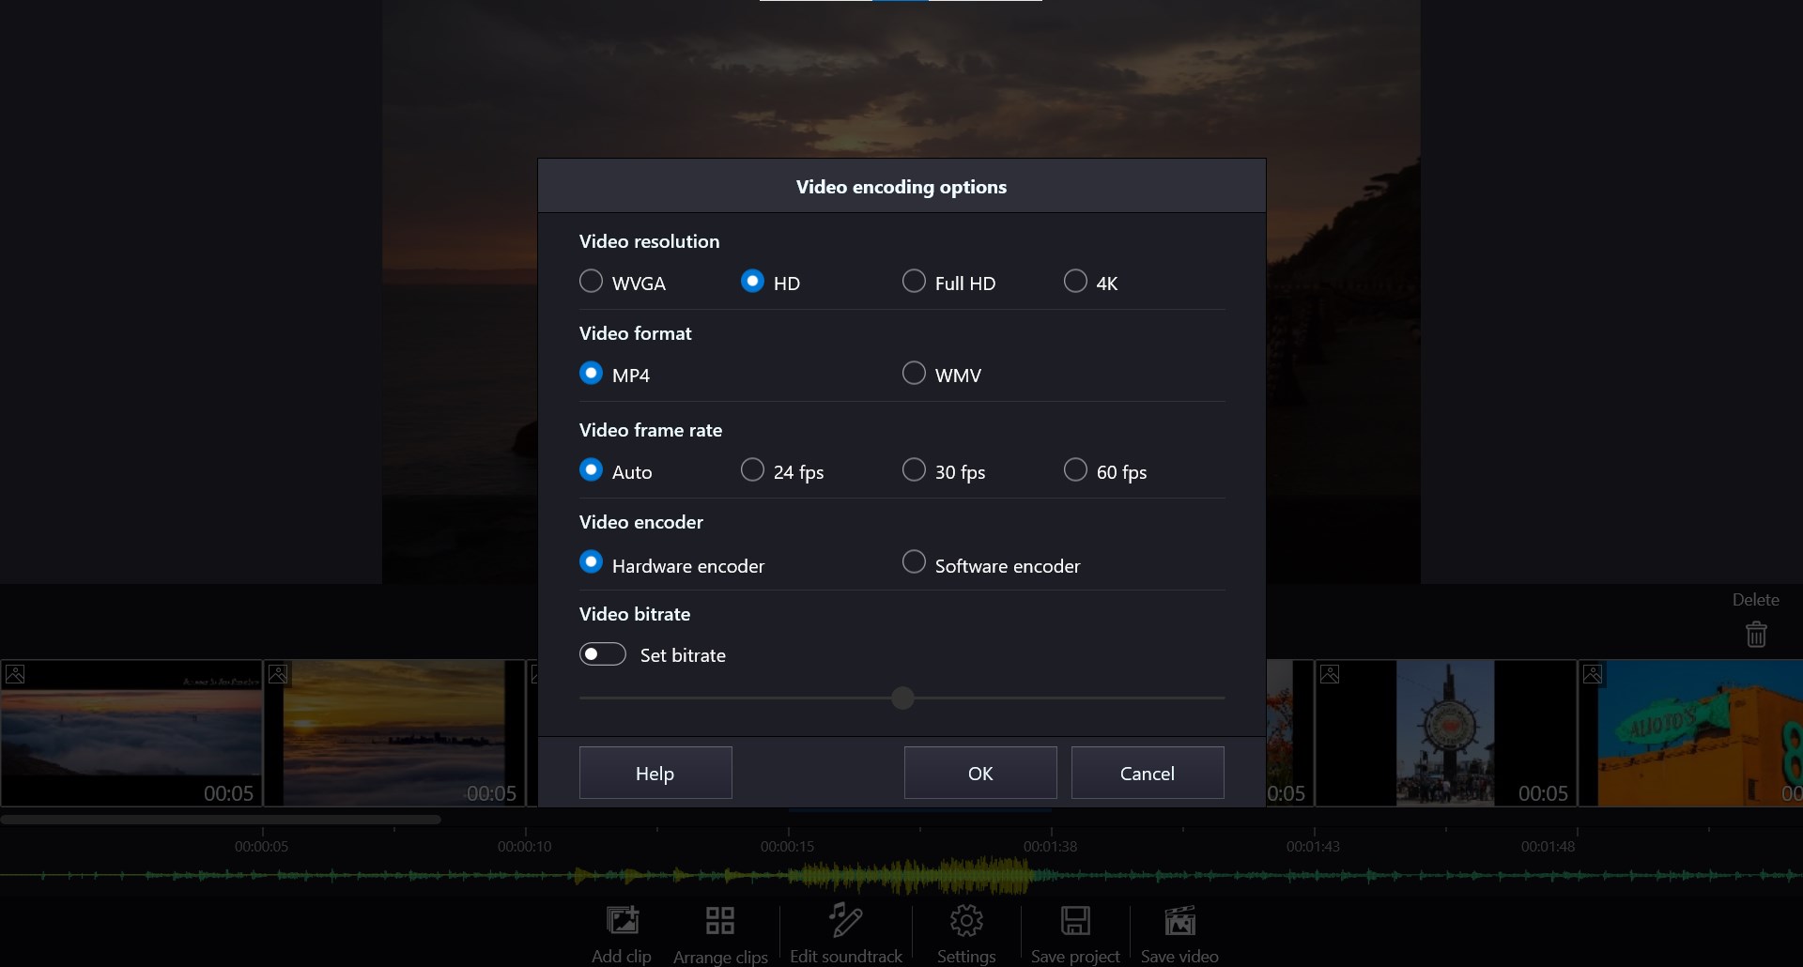
Task: Open Help for encoding options
Action: 655,773
